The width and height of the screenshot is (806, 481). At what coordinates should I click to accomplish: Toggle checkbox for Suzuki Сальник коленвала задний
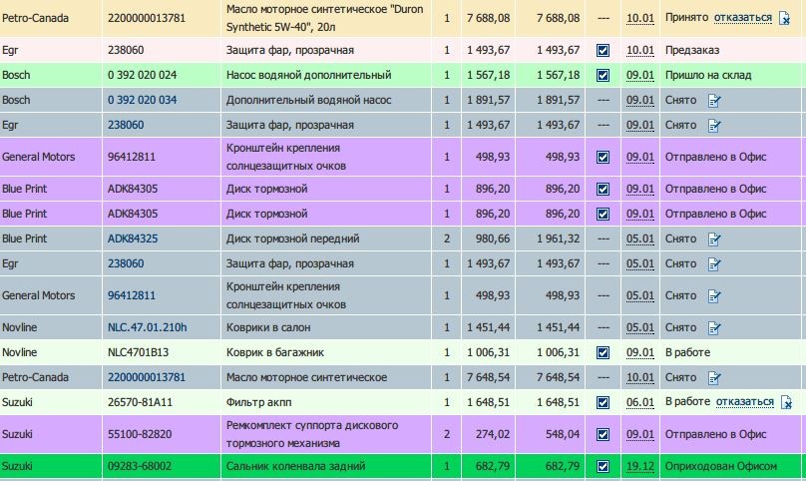tap(603, 466)
